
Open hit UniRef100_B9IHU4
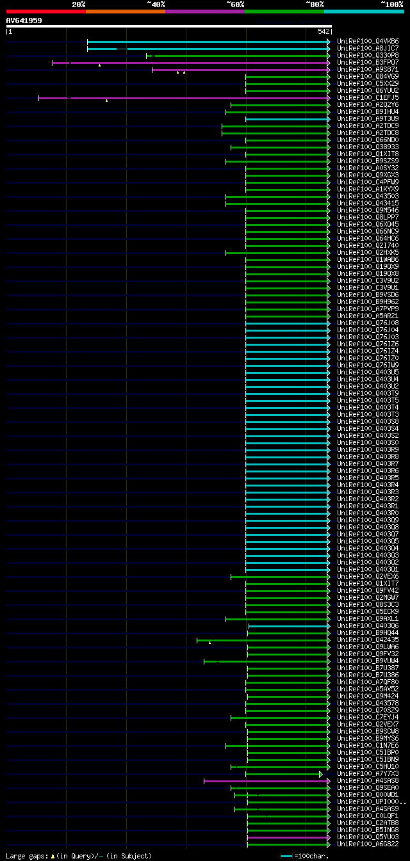368,112
